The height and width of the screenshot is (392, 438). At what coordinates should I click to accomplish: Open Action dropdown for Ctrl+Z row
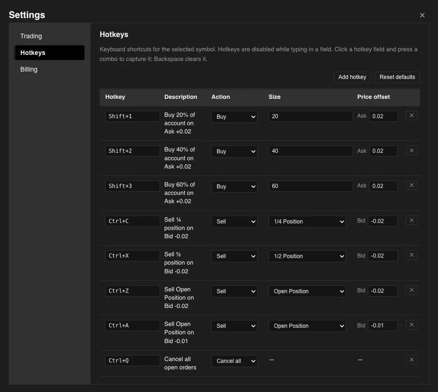coord(234,291)
